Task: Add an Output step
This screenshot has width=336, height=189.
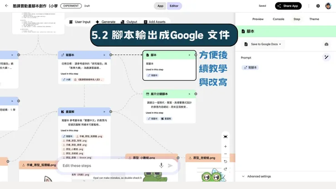Action: pos(129,22)
